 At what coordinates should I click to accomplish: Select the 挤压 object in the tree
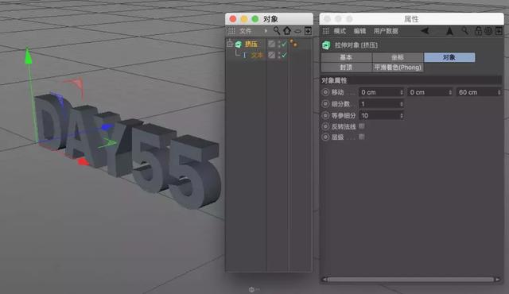[251, 44]
